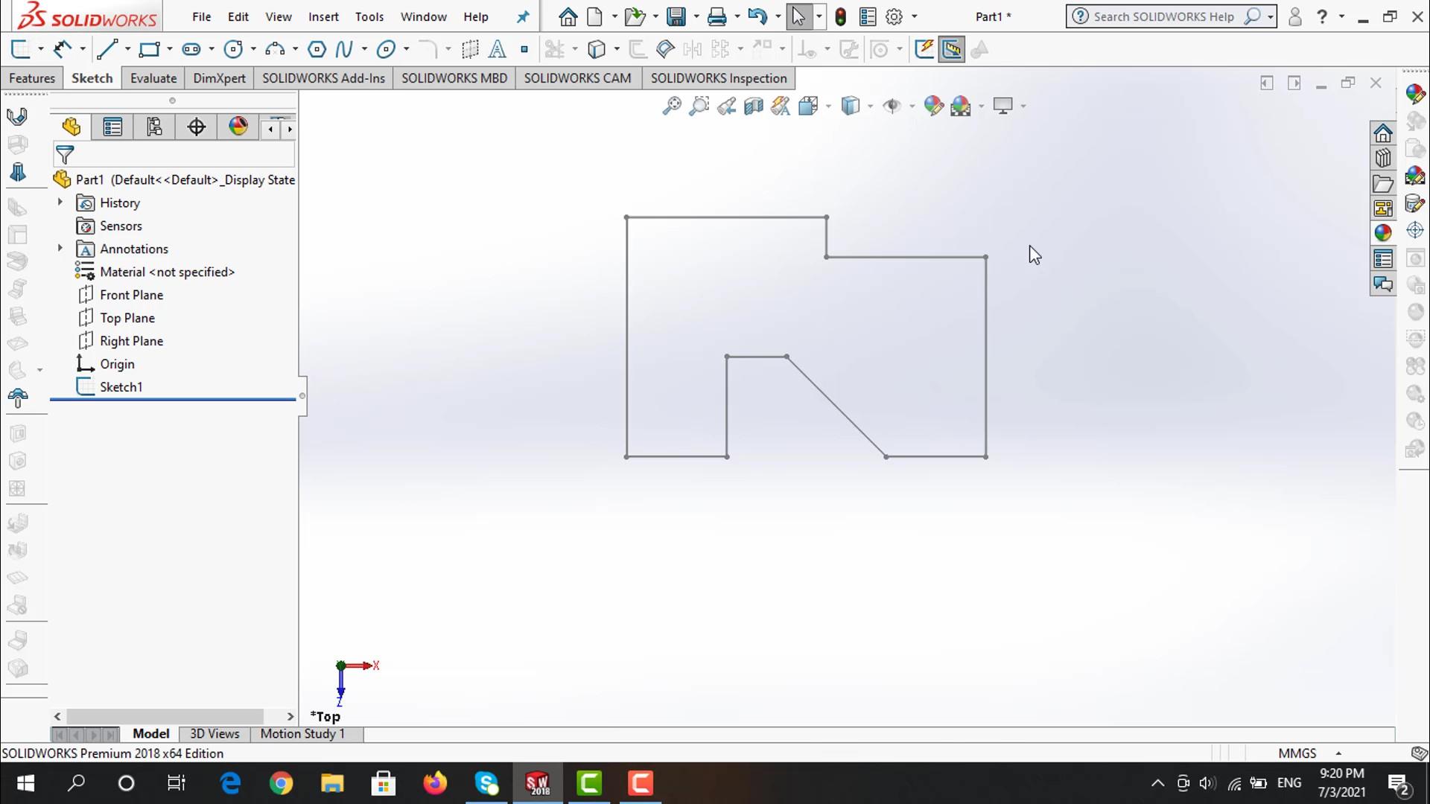Select the Corner Rectangle tool
The width and height of the screenshot is (1430, 804).
click(150, 50)
